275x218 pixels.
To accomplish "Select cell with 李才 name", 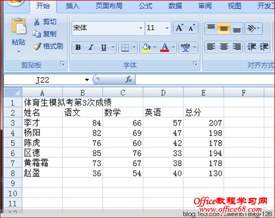I will tap(42, 123).
